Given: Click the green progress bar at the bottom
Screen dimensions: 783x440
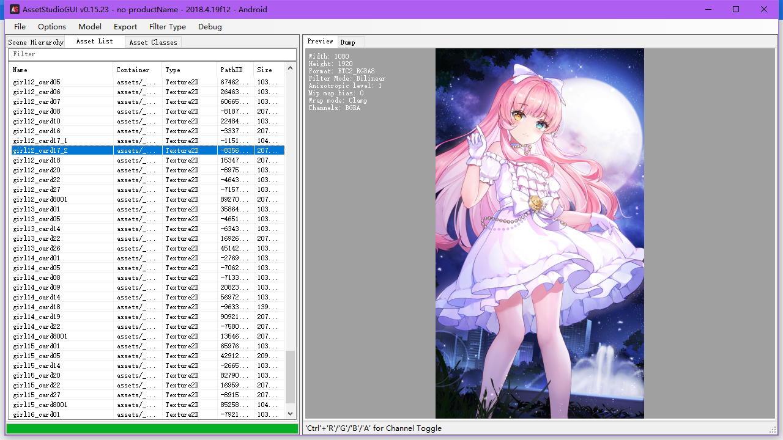Looking at the screenshot, I should click(152, 428).
